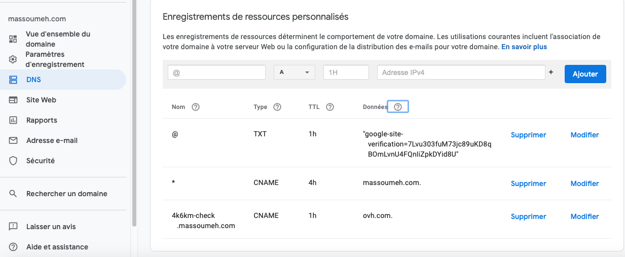Delete the TXT google-site-verification record
This screenshot has width=625, height=257.
point(528,135)
